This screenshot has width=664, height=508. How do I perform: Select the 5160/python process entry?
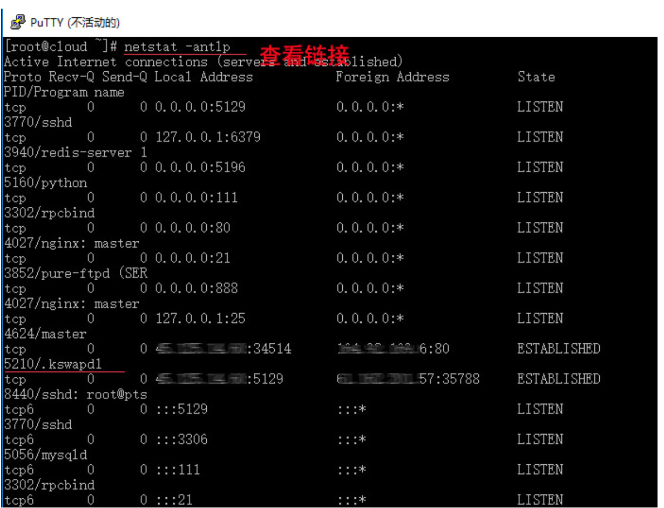pos(45,183)
